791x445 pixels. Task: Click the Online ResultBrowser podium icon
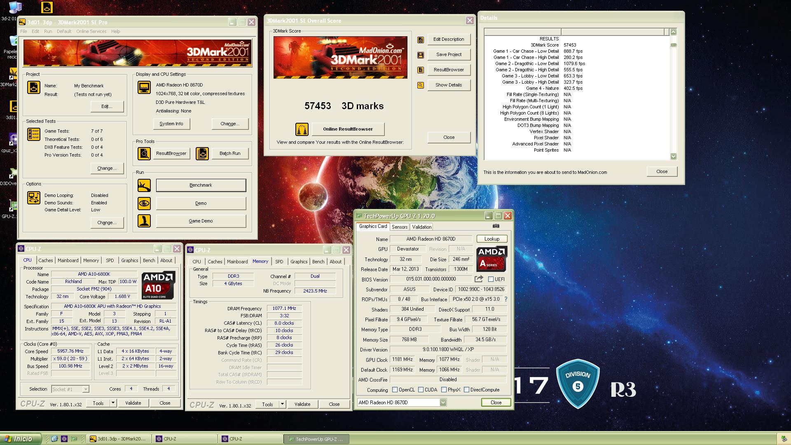pos(302,129)
